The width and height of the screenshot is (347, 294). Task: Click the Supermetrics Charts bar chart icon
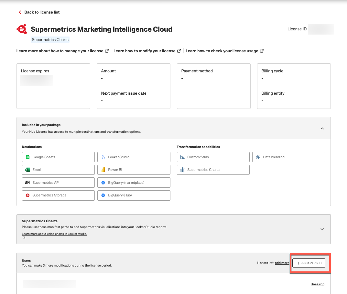(x=182, y=170)
